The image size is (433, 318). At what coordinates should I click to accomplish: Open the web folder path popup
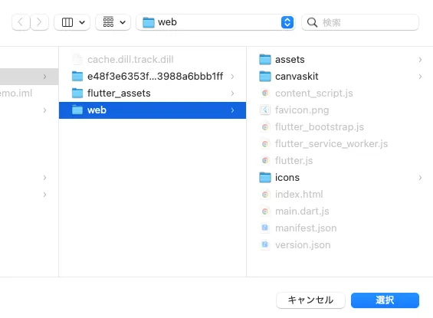215,22
